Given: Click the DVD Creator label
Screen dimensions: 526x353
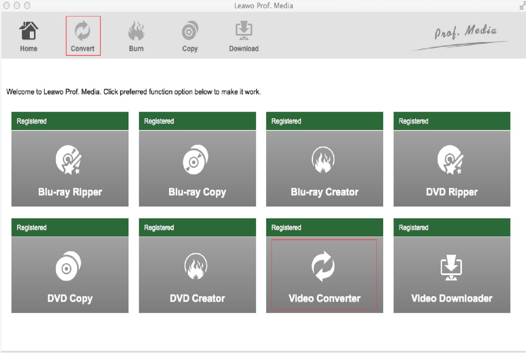Looking at the screenshot, I should pyautogui.click(x=197, y=299).
